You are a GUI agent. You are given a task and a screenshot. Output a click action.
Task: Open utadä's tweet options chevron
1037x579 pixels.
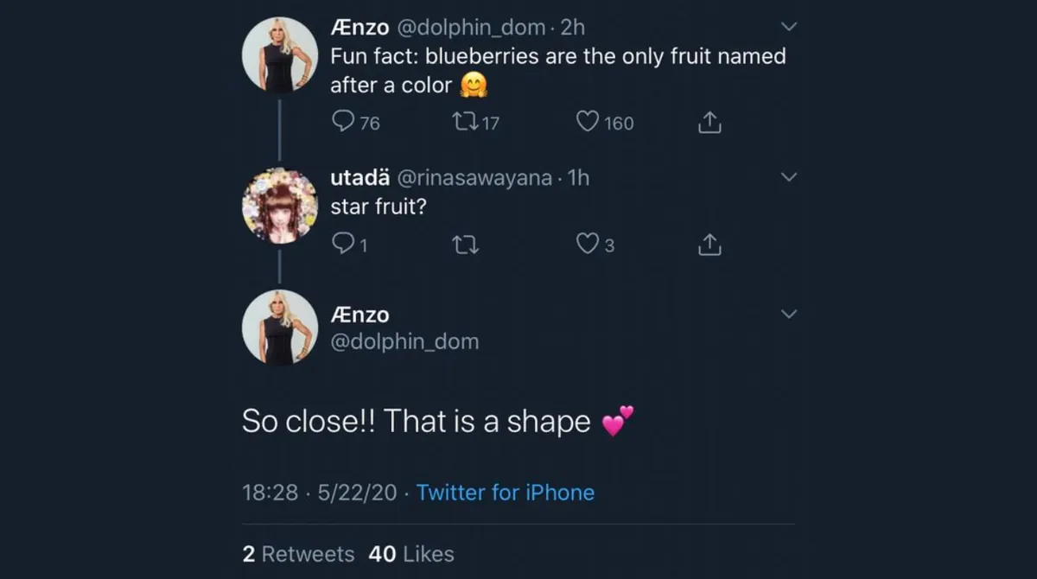[788, 175]
